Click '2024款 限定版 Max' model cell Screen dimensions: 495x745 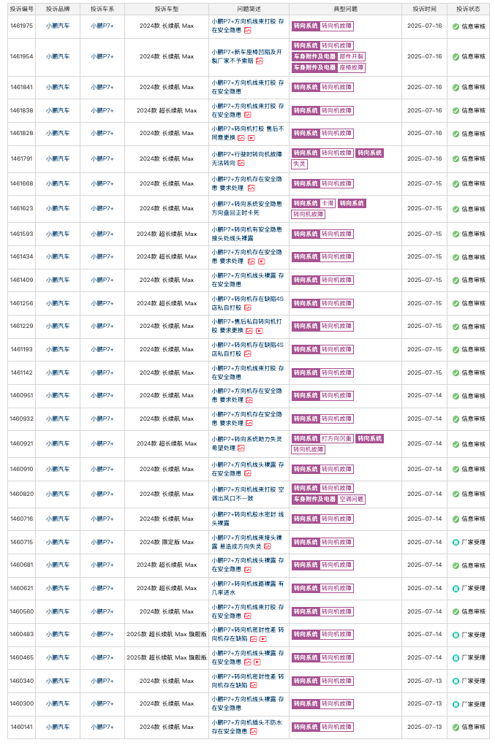(x=167, y=542)
